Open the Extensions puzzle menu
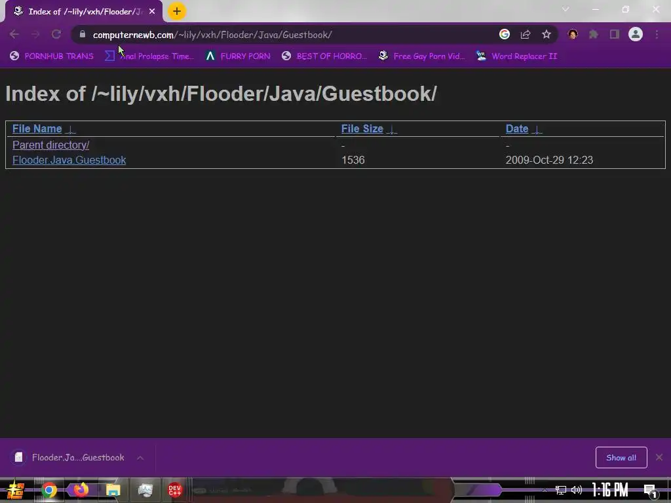 click(x=594, y=34)
